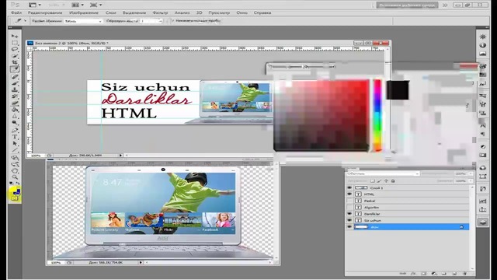Screen dimensions: 497x280
Task: Open the Справка menu
Action: click(262, 12)
